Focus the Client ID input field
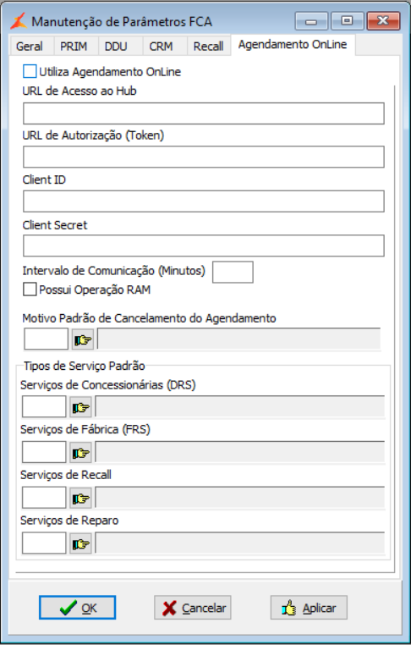411x645 pixels. (204, 201)
